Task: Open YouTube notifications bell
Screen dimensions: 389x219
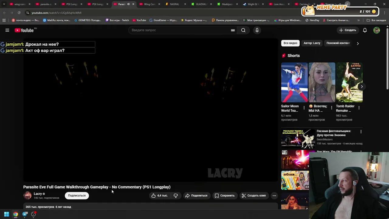Action: 365,30
